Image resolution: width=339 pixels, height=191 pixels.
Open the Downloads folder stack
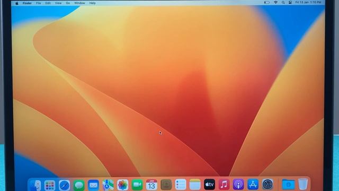click(288, 185)
